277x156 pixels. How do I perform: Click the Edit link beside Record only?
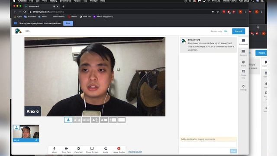225,31
